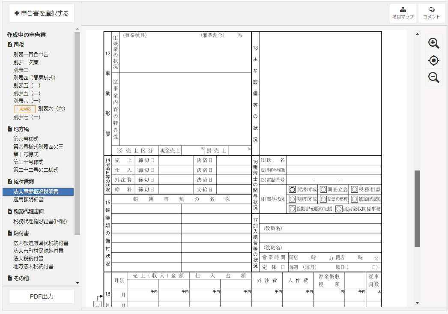
Task: Click the document vertical scrollbar thumb
Action: 417,208
